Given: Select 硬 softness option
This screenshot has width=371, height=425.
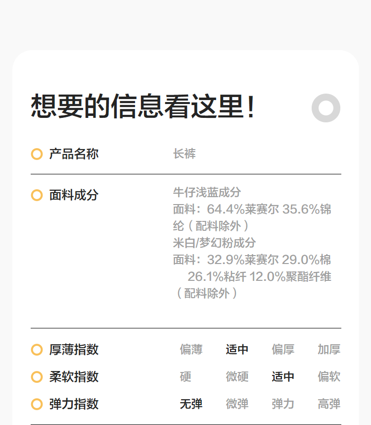Looking at the screenshot, I should click(x=185, y=377).
